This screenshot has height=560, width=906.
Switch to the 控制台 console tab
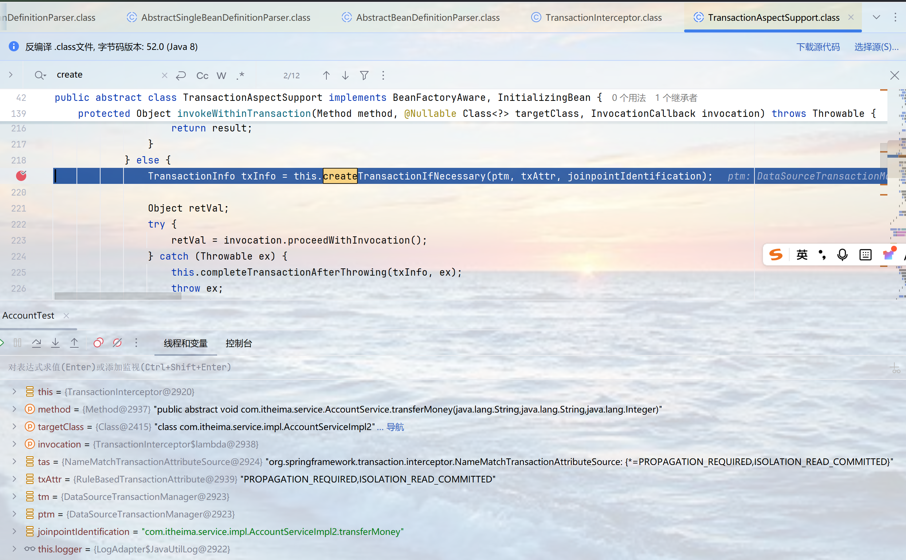(239, 343)
